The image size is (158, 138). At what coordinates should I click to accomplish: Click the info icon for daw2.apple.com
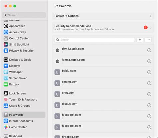[x=149, y=50]
